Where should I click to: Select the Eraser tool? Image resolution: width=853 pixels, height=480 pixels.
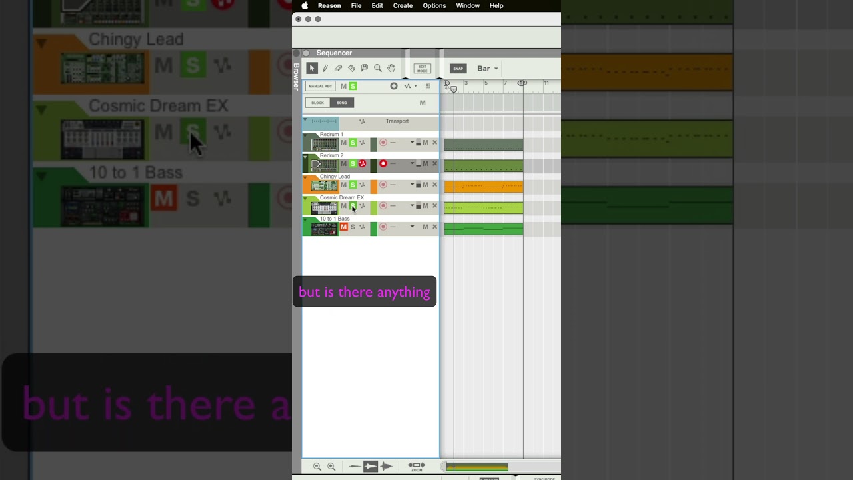point(338,68)
